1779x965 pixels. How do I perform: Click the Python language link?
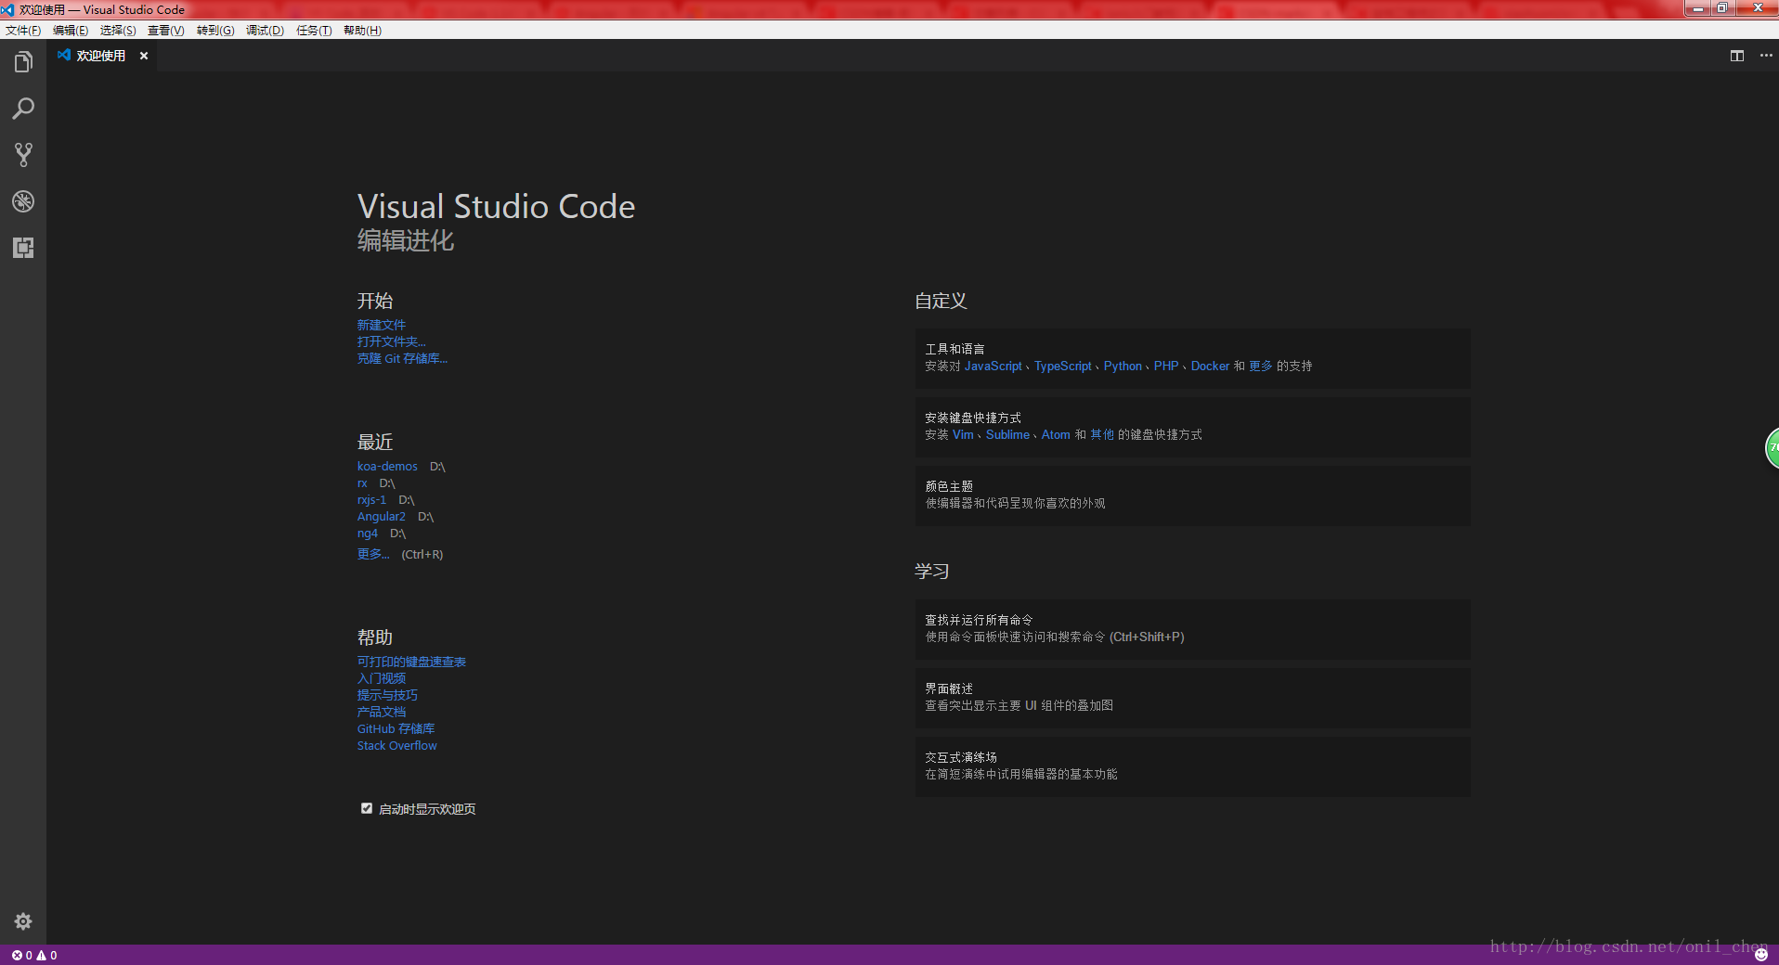point(1123,367)
